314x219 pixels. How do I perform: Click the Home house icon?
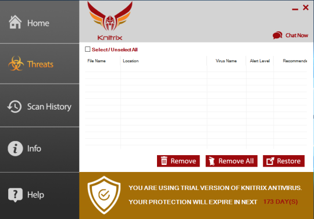(x=15, y=22)
